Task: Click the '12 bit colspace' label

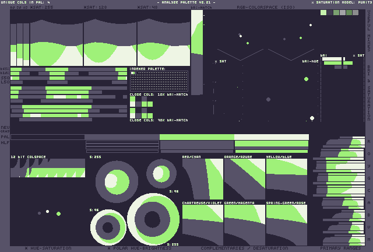Action: click(28, 157)
